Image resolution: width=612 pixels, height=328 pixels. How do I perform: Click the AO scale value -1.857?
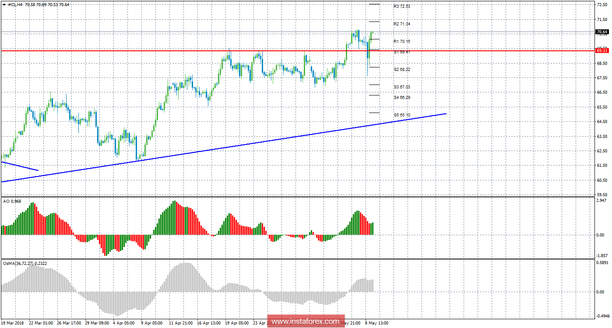click(x=602, y=255)
